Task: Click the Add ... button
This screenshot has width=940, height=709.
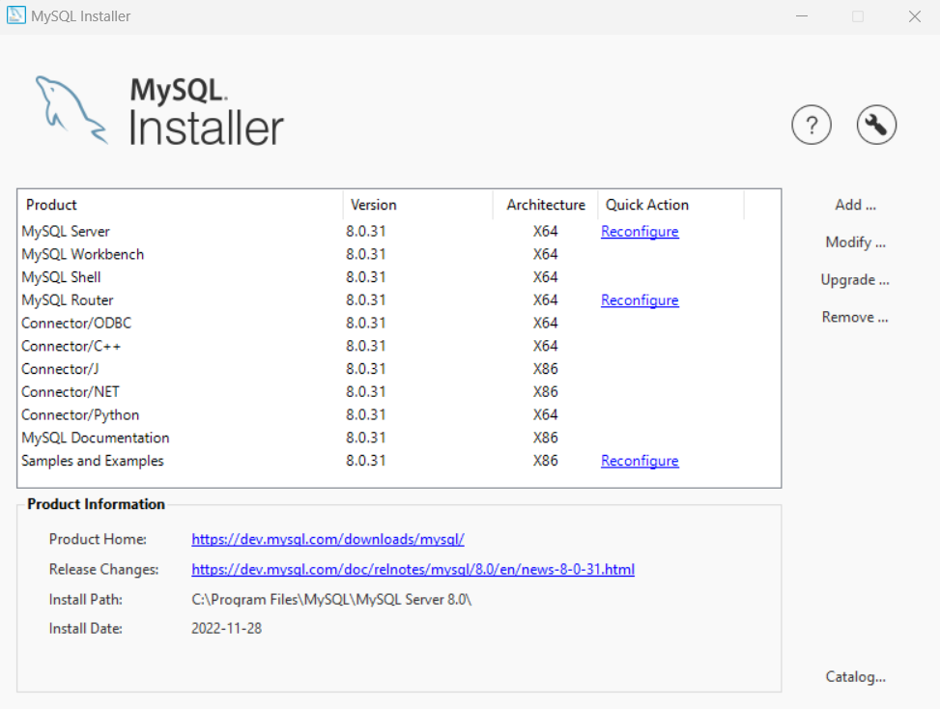Action: click(856, 205)
